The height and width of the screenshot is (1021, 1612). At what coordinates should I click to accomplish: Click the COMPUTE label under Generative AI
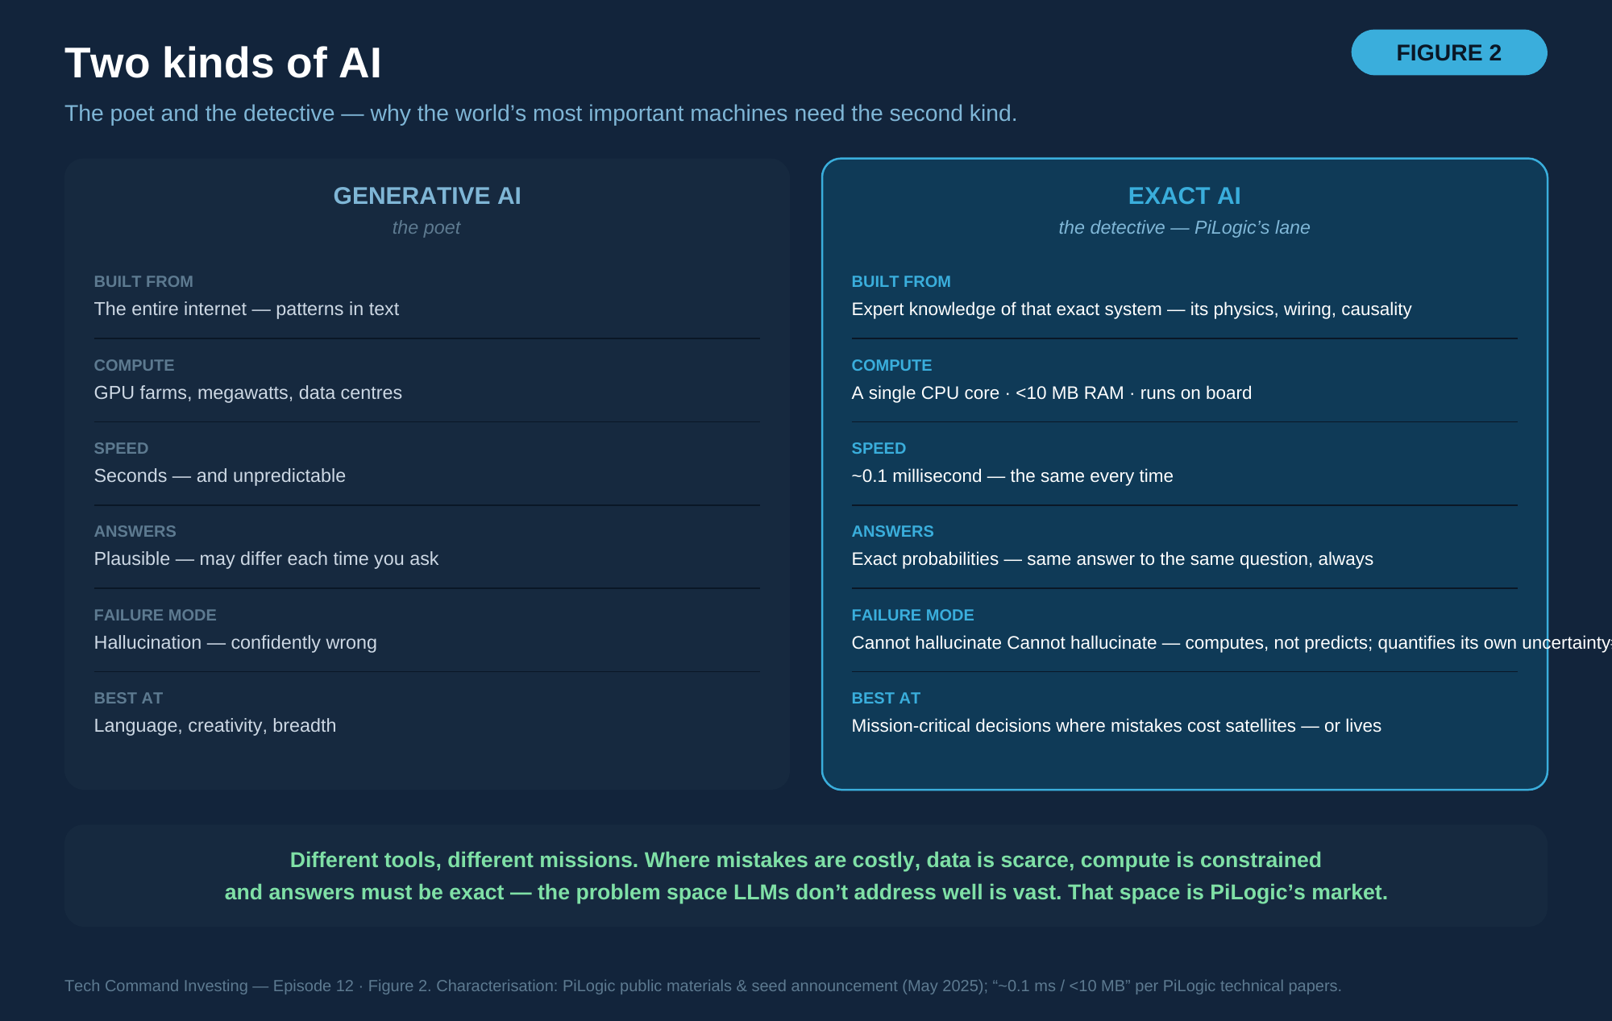point(134,365)
